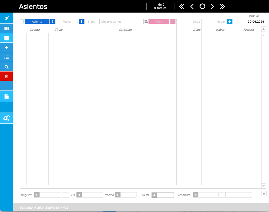
Task: Open the list view sidebar icon
Action: pos(6,57)
